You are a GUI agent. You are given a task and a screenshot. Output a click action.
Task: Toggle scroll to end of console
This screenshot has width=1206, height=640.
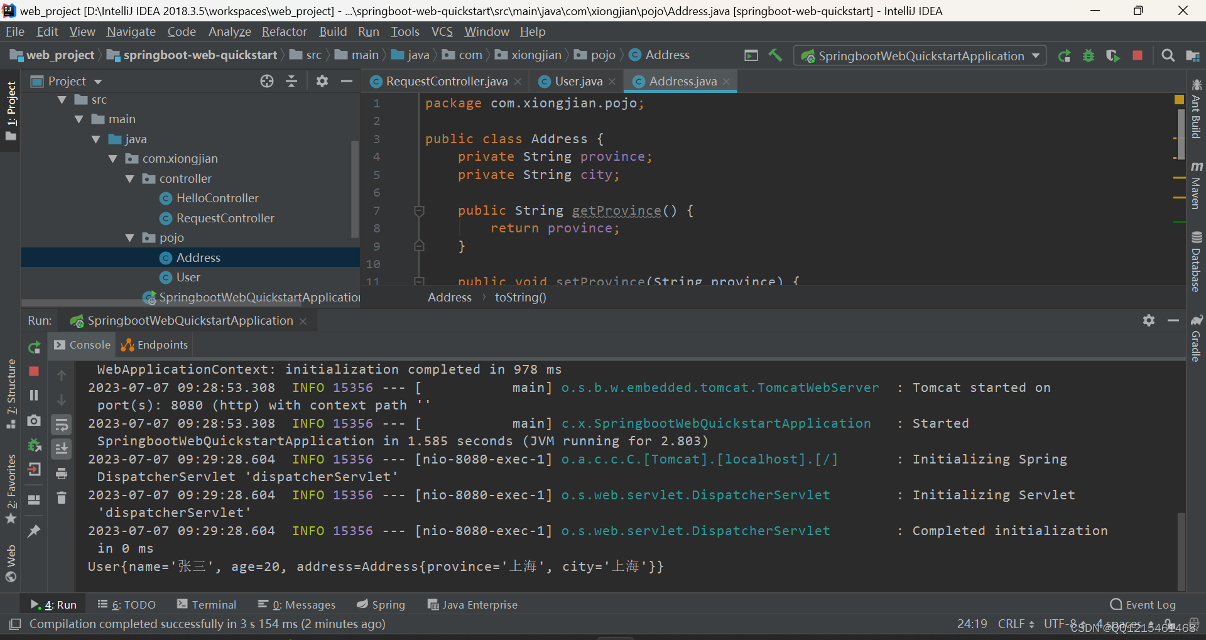coord(62,449)
